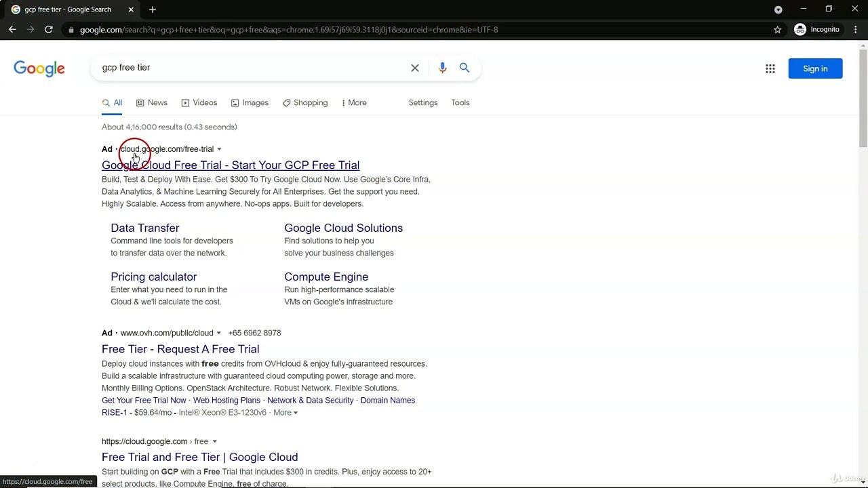Go back using the browser back arrow
Viewport: 868px width, 488px height.
click(x=12, y=30)
